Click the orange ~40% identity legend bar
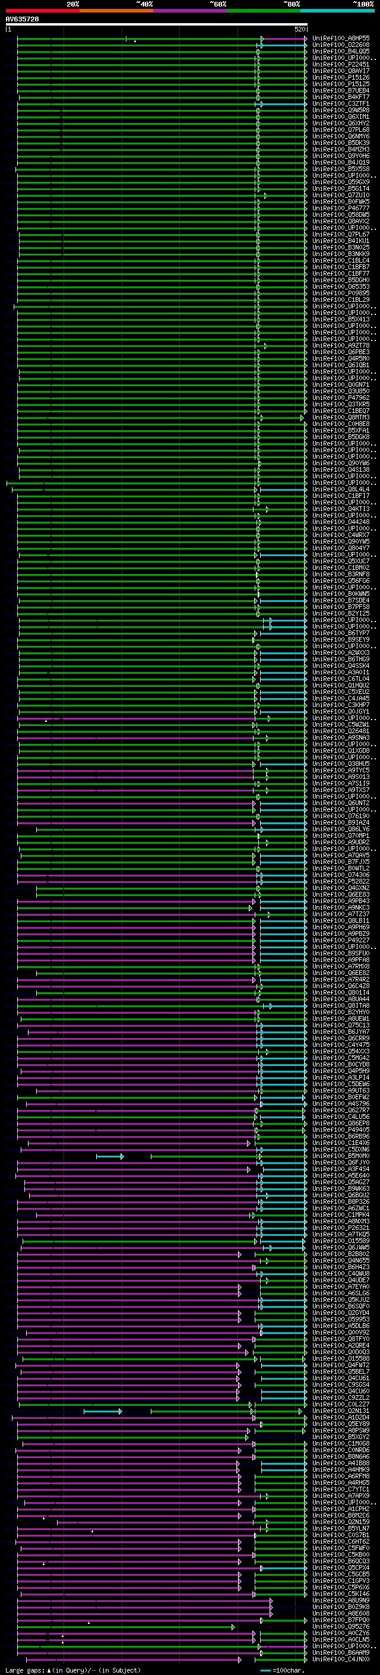380x1675 pixels. pos(116,11)
